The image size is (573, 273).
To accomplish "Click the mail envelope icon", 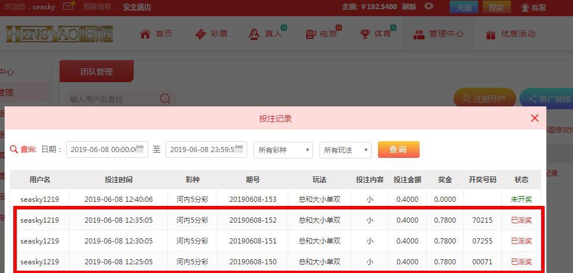I will pyautogui.click(x=68, y=6).
